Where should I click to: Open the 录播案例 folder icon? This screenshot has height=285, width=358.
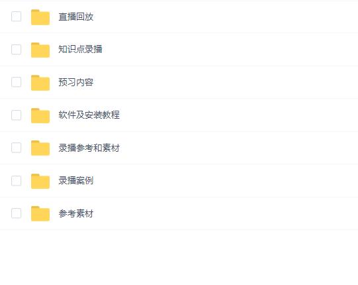[x=40, y=181]
